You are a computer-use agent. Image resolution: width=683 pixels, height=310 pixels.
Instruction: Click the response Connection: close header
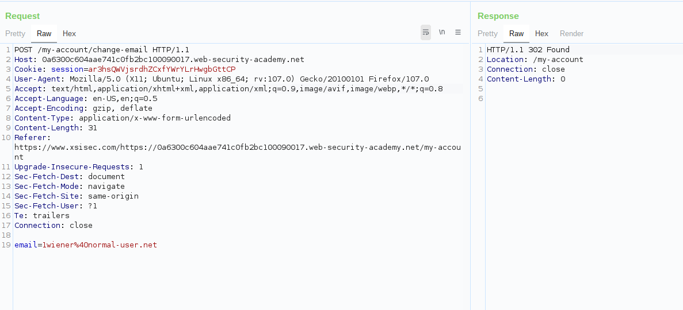526,69
